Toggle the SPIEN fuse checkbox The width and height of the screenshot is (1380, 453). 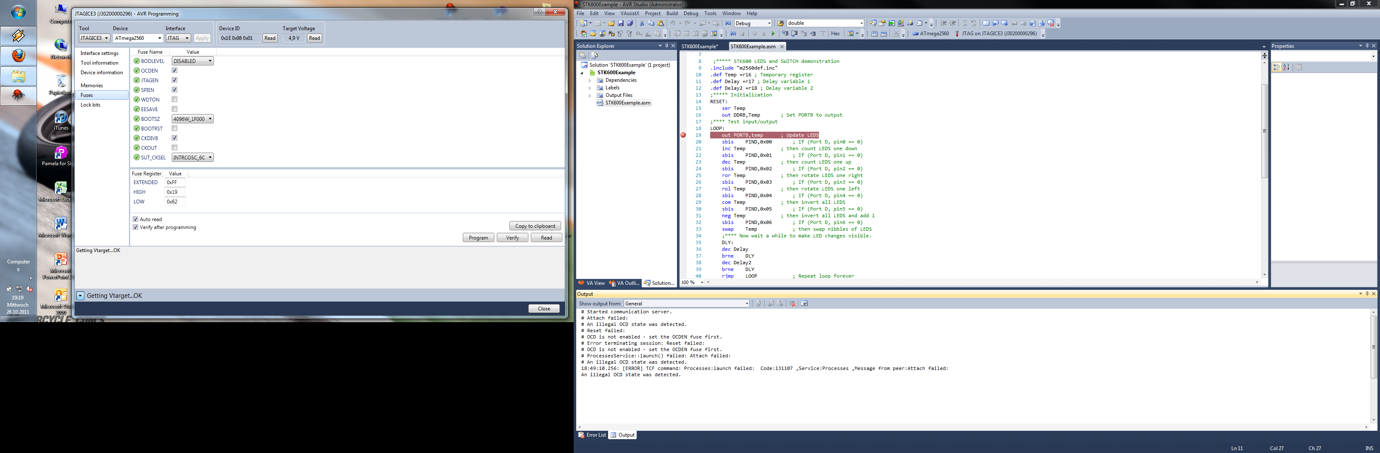(x=175, y=90)
